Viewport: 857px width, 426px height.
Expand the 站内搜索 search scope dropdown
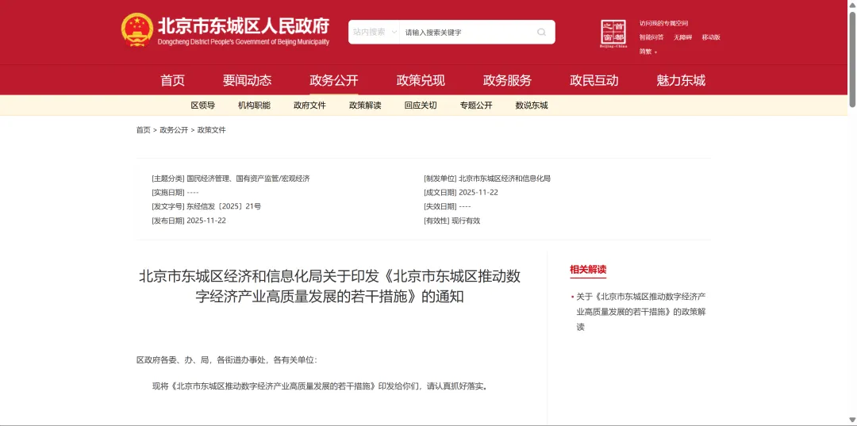tap(375, 33)
